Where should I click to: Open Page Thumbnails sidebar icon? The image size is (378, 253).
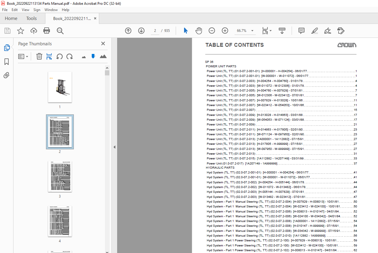[x=7, y=48]
